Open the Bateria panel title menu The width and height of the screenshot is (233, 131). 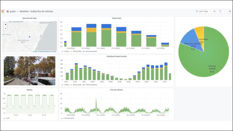(29, 89)
